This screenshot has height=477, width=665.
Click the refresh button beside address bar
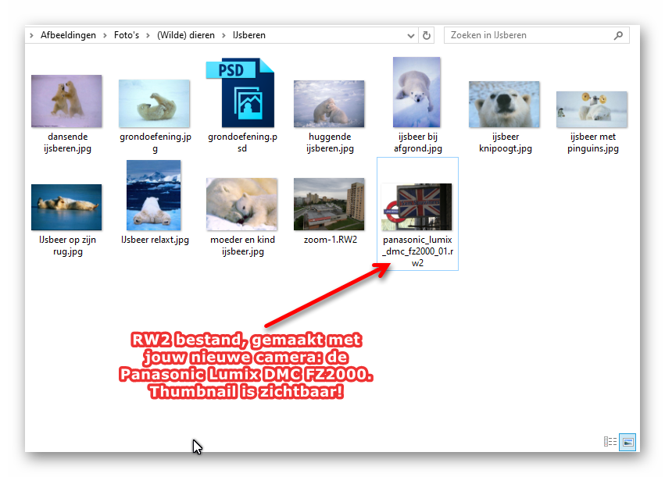427,35
